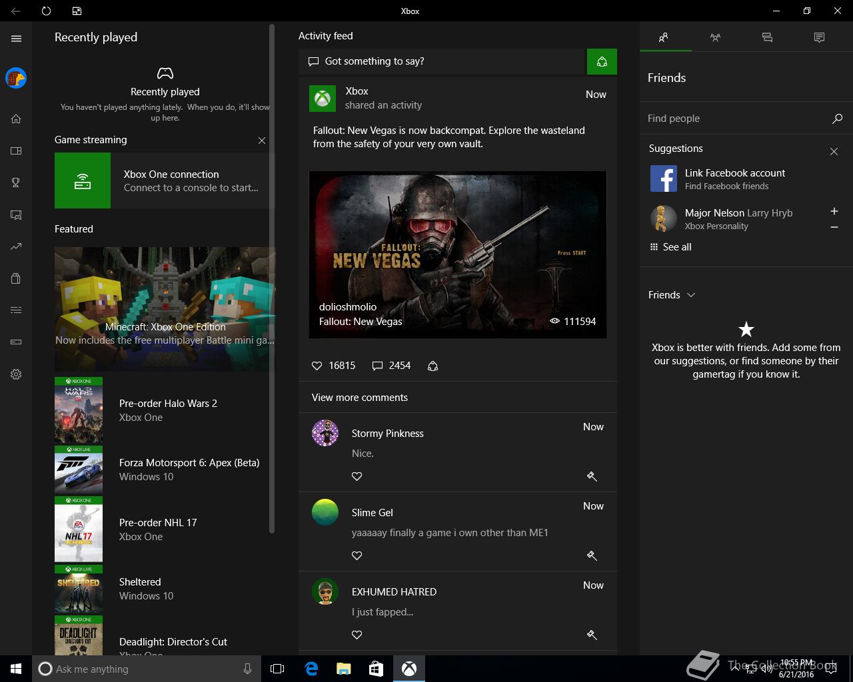Image resolution: width=853 pixels, height=682 pixels.
Task: Switch to Messages tab icon
Action: click(767, 38)
